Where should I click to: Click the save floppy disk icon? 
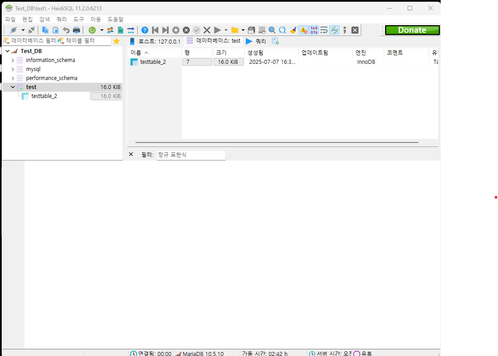[x=251, y=30]
